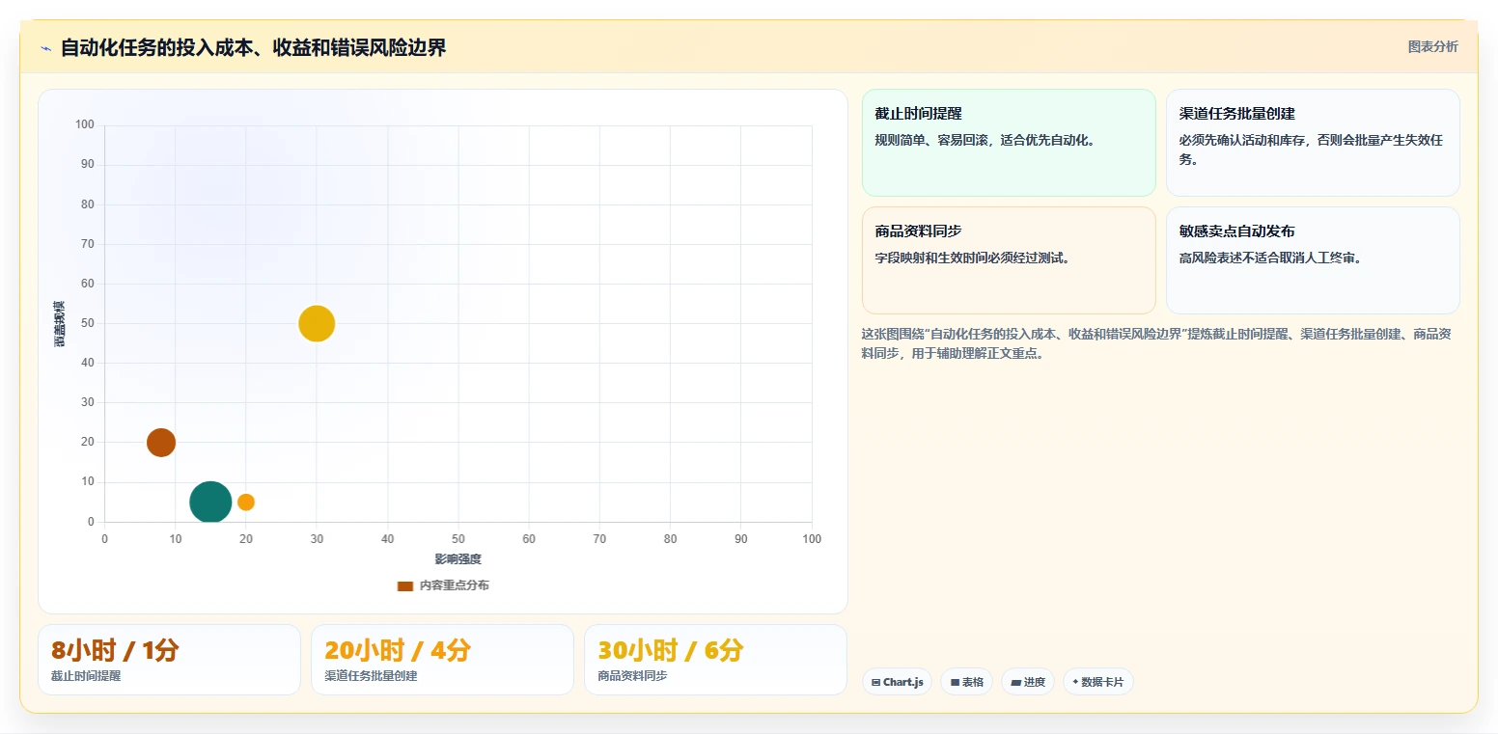1498x734 pixels.
Task: Select the yellow bubble at x=30
Action: (317, 323)
